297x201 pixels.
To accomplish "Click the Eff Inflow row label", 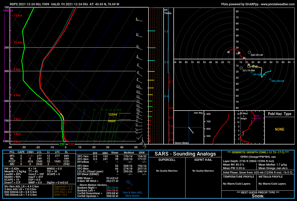I will [83, 162].
